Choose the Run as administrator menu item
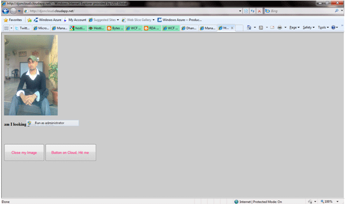Screen dimensions: 346x204 [53, 123]
